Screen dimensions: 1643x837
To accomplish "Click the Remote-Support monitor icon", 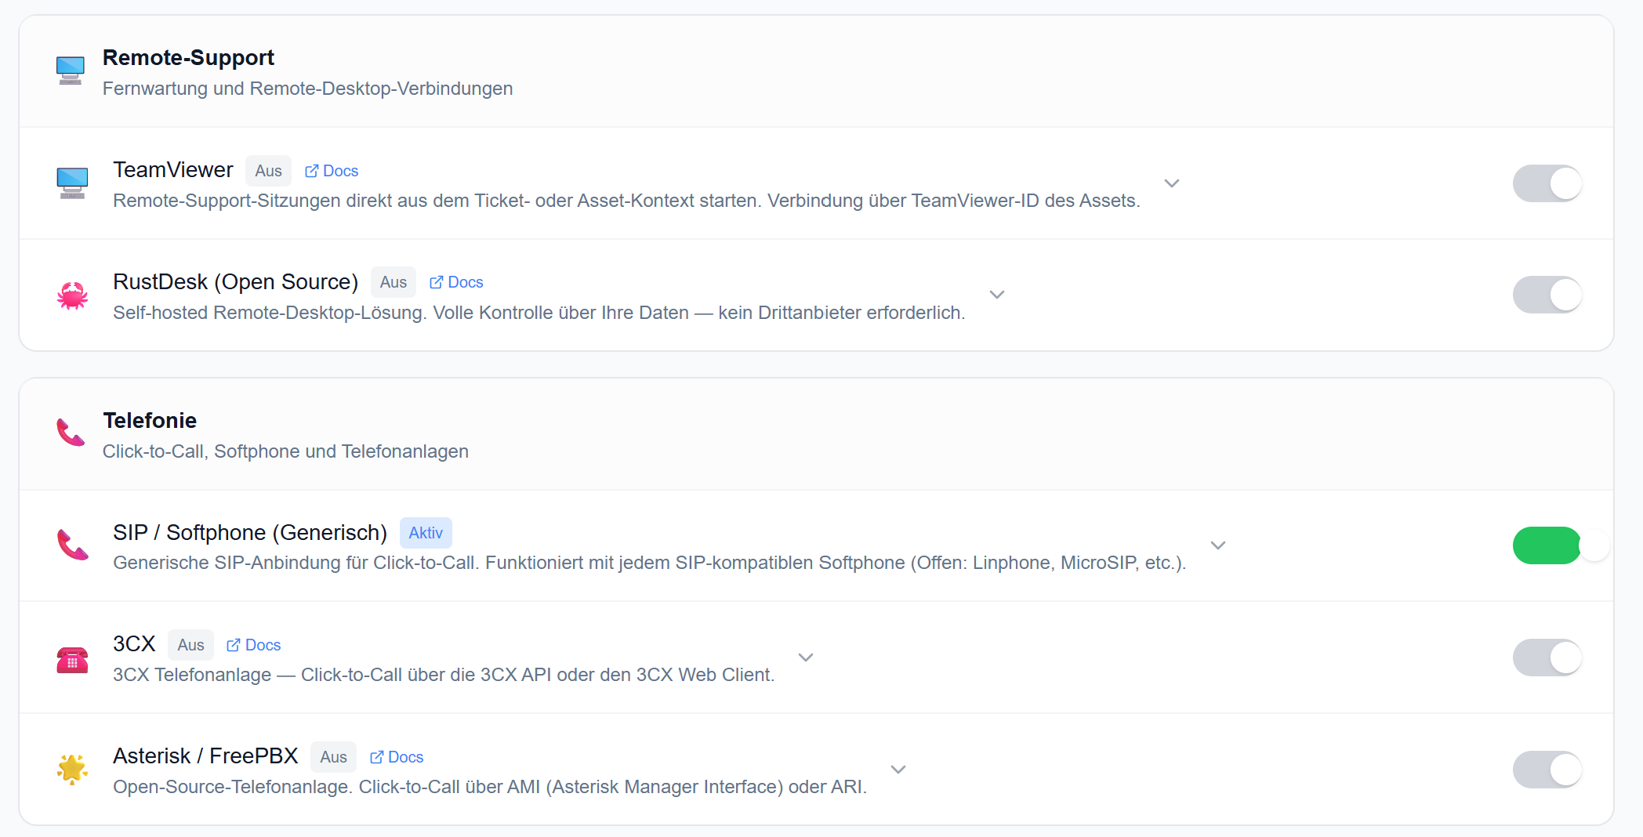I will tap(70, 71).
